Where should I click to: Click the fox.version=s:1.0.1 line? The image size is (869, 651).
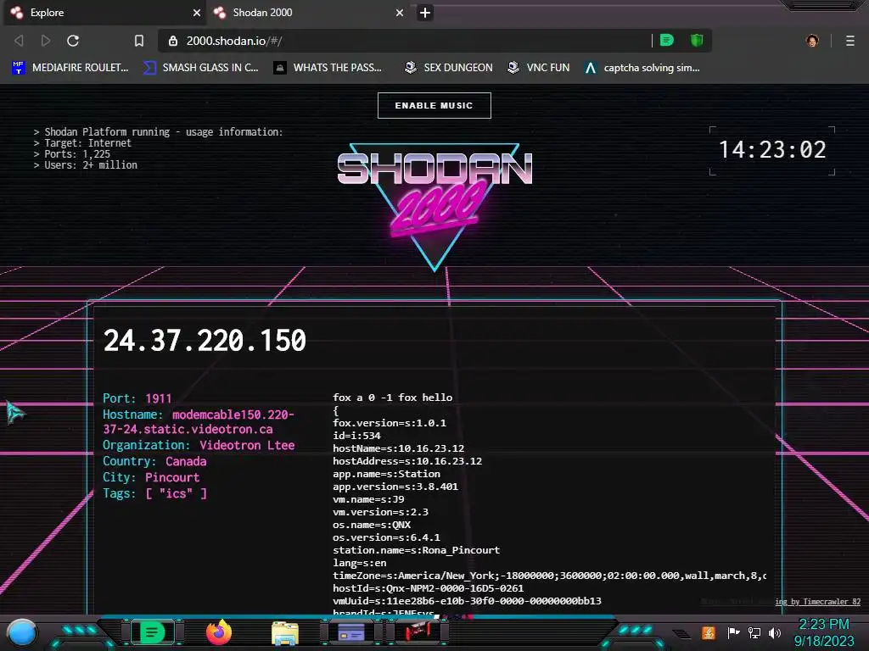click(389, 423)
